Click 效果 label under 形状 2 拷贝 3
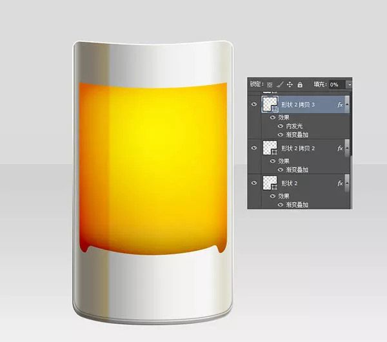This screenshot has height=342, width=387. tap(284, 117)
